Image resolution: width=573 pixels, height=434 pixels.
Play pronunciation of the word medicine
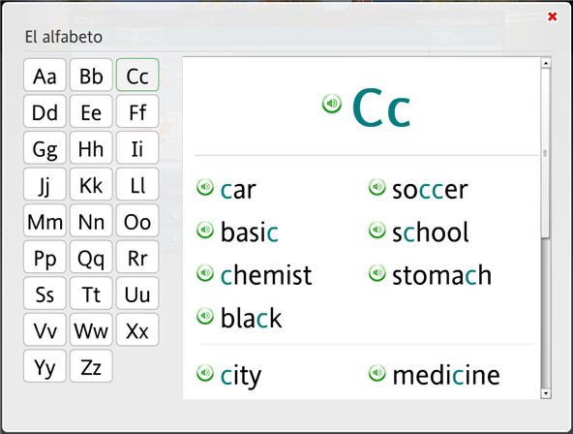(377, 373)
